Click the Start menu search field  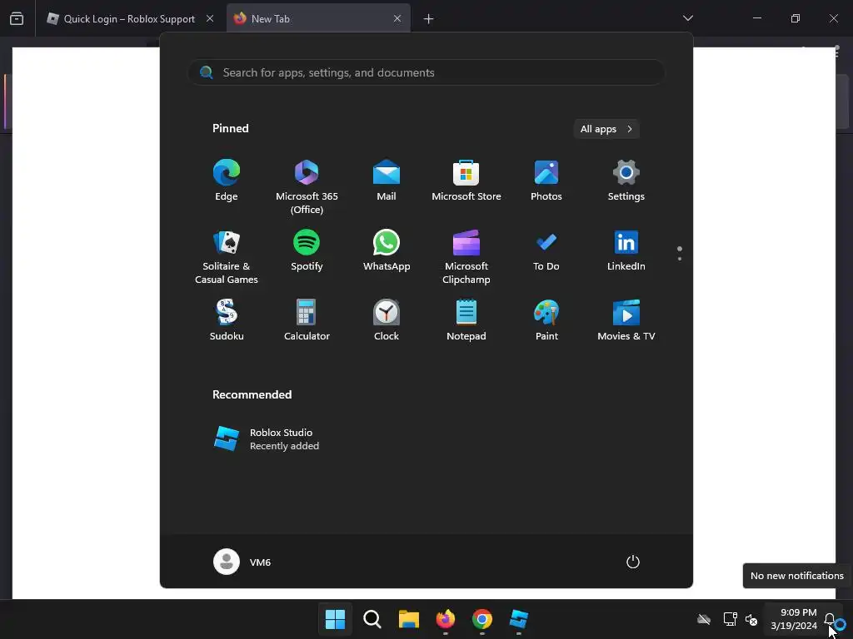[x=426, y=72]
